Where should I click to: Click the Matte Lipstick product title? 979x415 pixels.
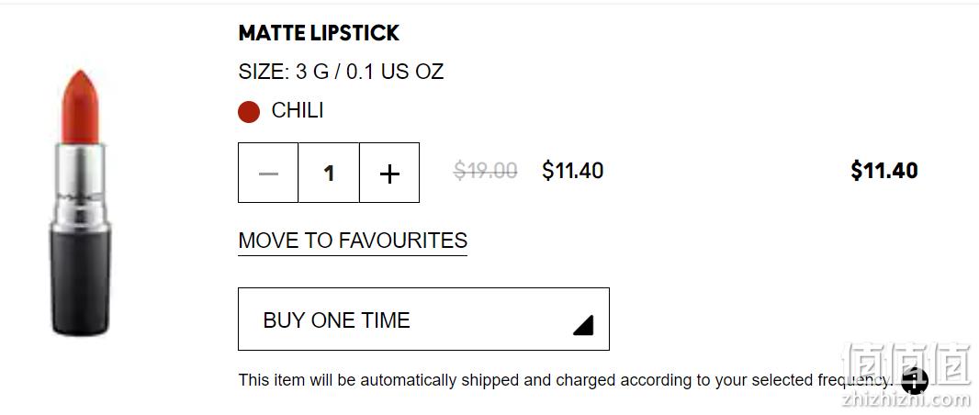pyautogui.click(x=319, y=33)
